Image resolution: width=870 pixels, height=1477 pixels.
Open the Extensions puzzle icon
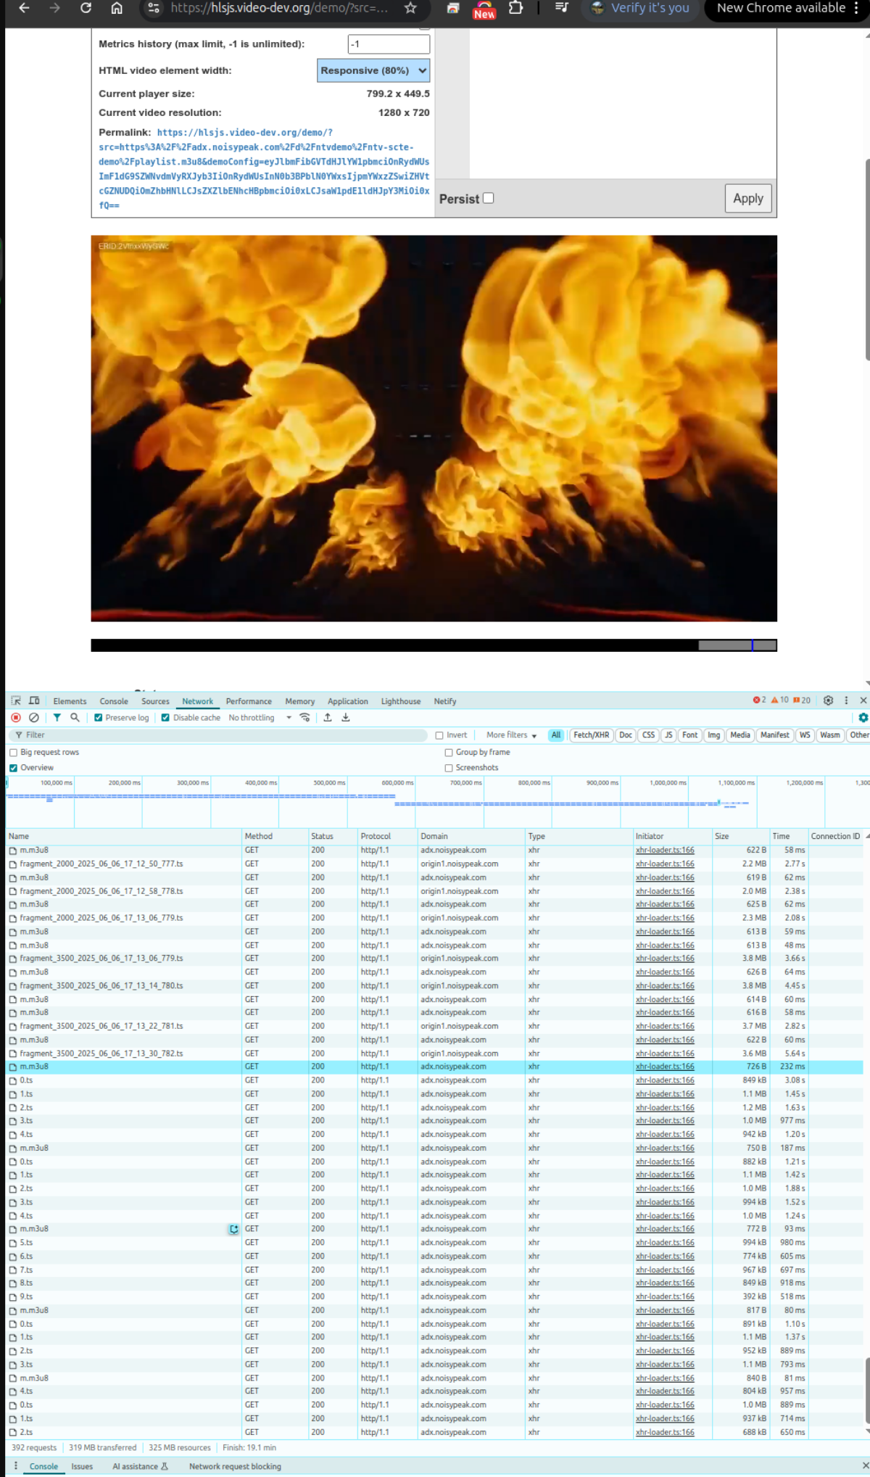515,8
